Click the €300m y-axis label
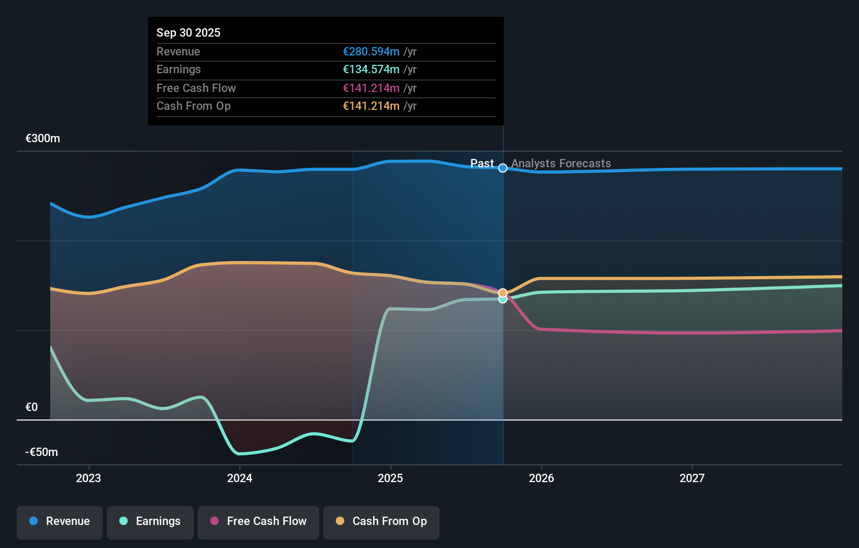Screen dimensions: 859x548 click(x=43, y=139)
